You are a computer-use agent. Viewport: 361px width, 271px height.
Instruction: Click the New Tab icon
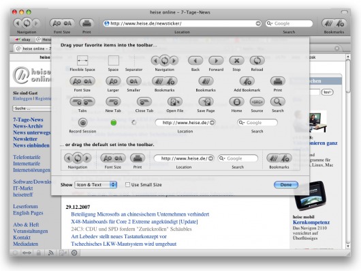pos(113,102)
